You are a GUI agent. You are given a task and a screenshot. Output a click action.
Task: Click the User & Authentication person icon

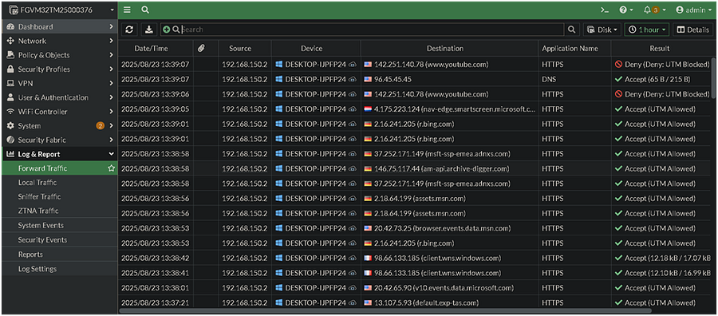(10, 98)
